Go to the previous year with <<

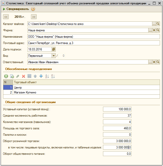[6, 17]
